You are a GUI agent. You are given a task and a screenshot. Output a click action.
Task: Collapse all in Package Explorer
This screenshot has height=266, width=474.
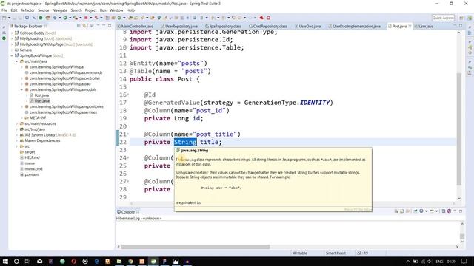79,26
